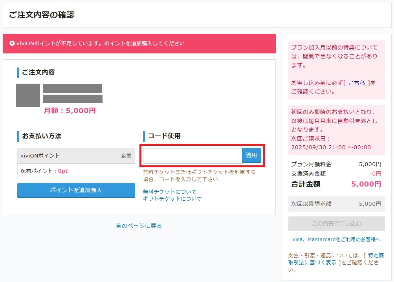Screen dimensions: 394x282
Task: Open Visa, Mastercardをご利用のお客様へ link
Action: point(336,239)
